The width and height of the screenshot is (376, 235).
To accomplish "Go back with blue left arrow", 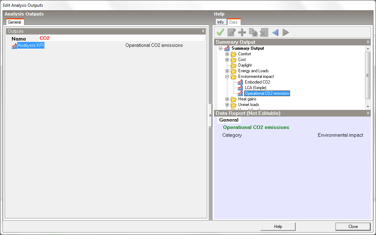I will (275, 32).
